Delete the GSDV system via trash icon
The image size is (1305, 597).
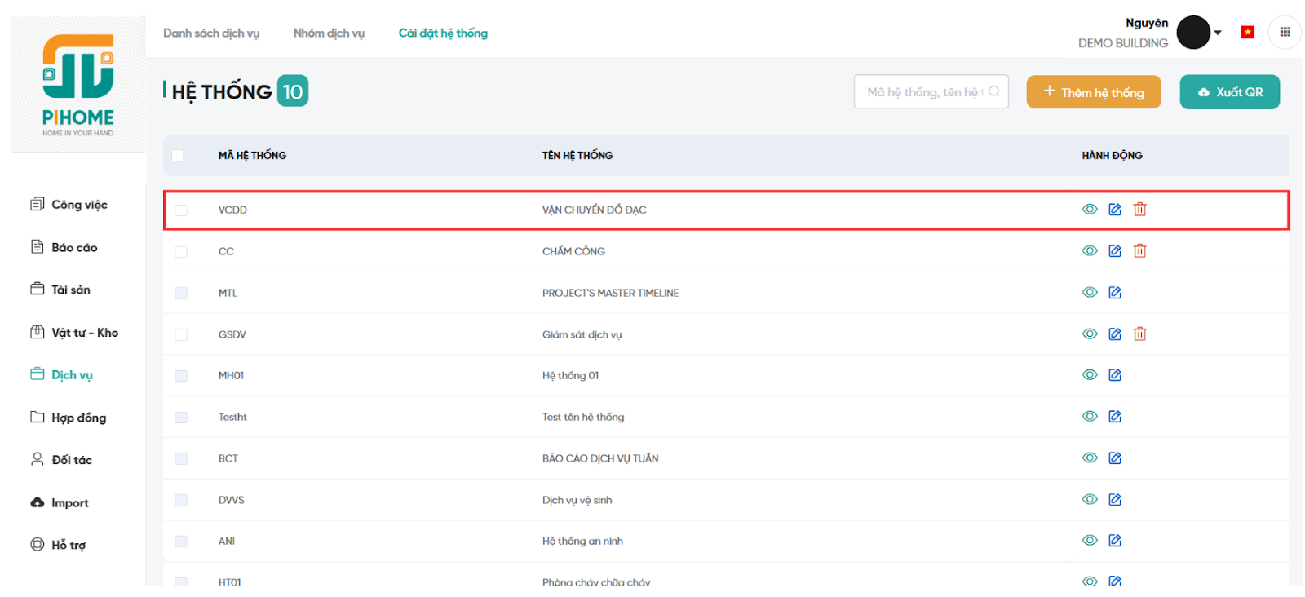pos(1139,334)
